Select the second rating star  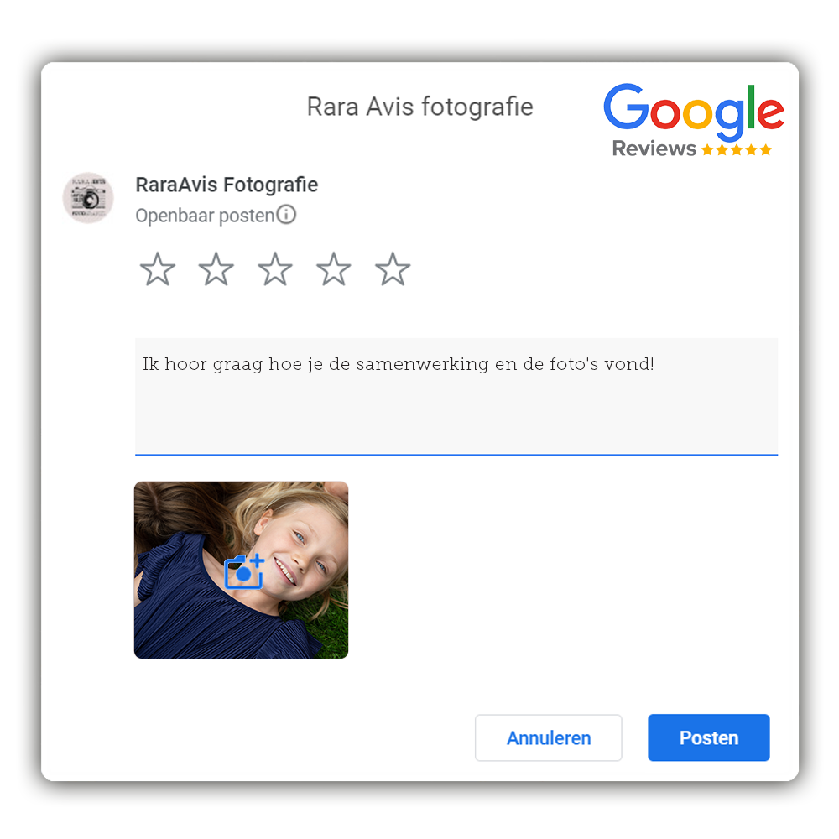(216, 268)
